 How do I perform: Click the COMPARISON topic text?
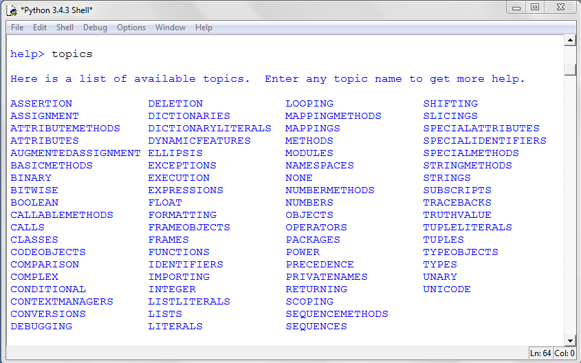click(45, 265)
